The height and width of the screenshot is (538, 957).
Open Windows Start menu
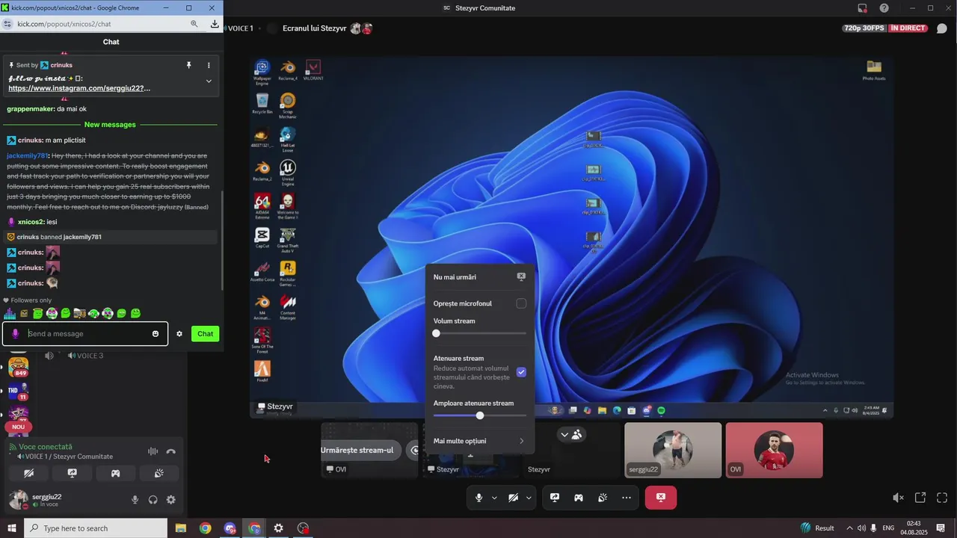pyautogui.click(x=11, y=528)
